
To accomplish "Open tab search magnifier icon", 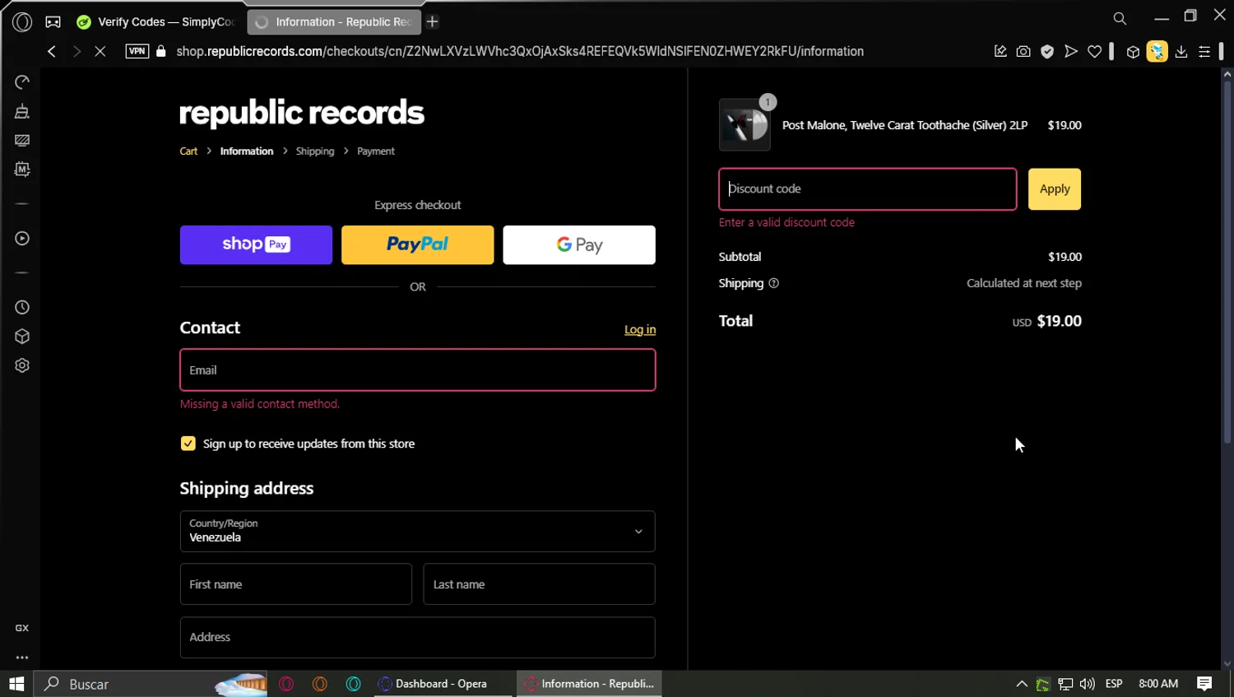I will click(x=1120, y=18).
